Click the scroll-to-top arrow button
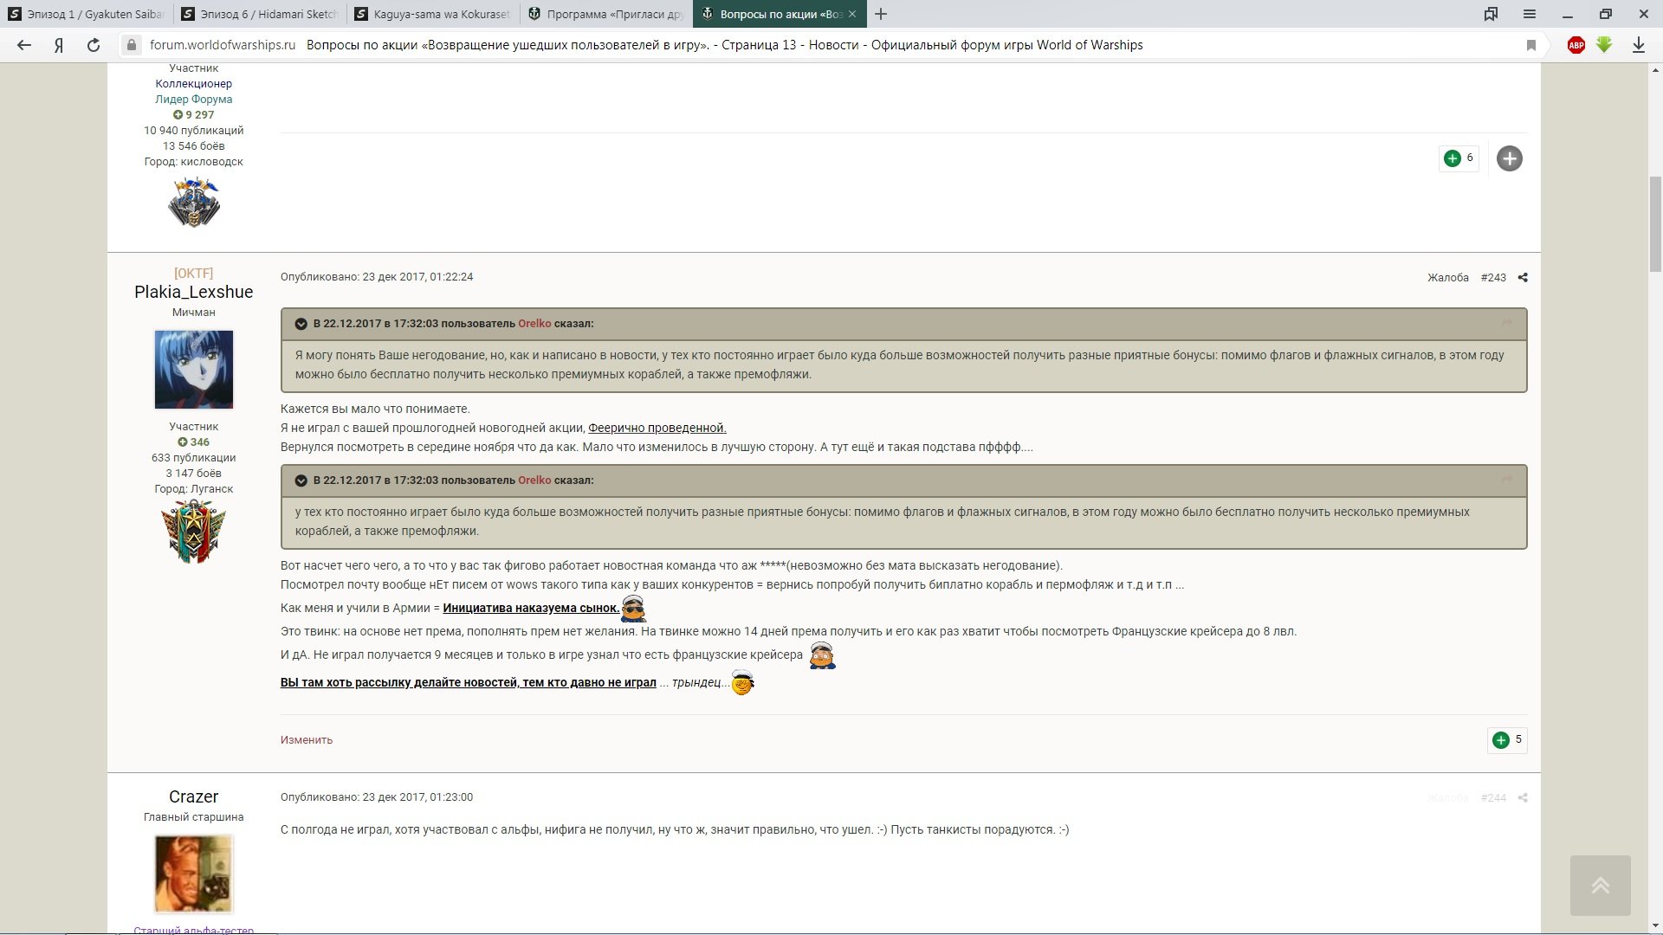 [x=1600, y=886]
